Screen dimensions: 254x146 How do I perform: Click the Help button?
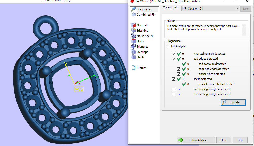click(x=240, y=140)
